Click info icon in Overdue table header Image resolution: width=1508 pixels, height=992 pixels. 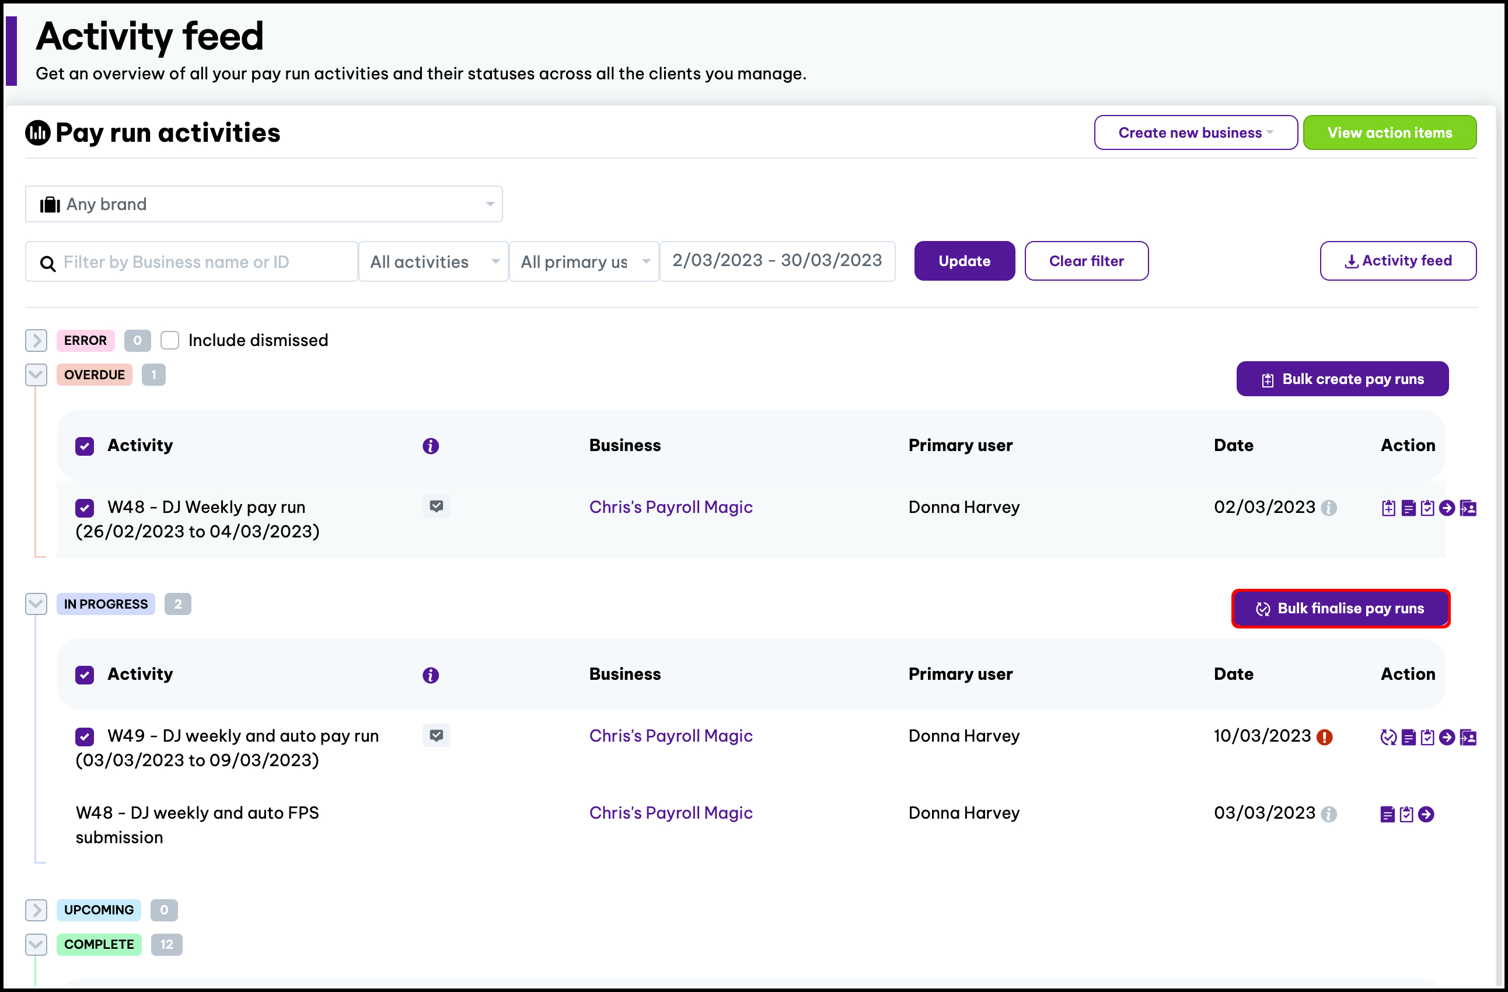click(x=431, y=446)
